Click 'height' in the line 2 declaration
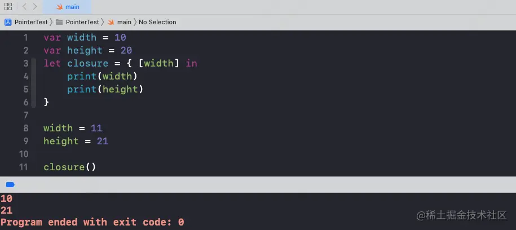Screen dimensions: 516x230 coord(85,50)
